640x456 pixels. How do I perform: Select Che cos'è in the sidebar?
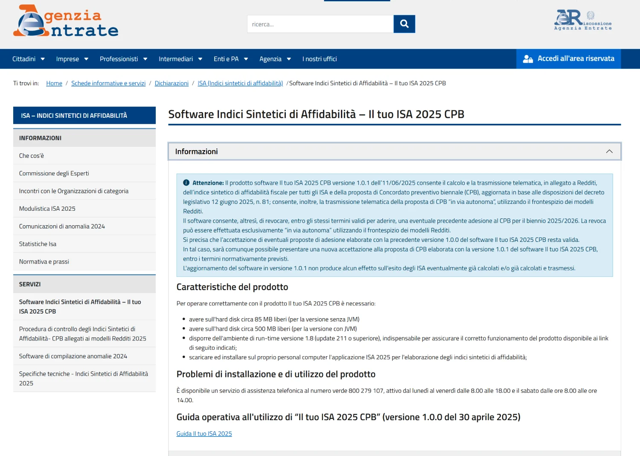(32, 156)
